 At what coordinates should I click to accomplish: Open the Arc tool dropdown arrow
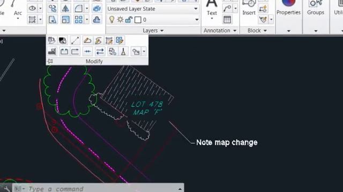click(x=18, y=19)
